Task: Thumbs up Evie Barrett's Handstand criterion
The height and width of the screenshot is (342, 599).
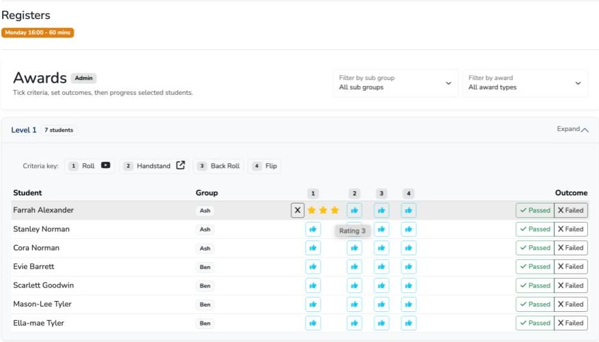Action: [x=354, y=267]
